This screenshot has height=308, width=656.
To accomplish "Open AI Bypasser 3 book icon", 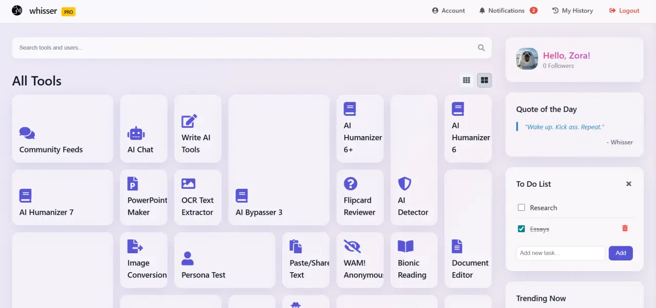I will [x=242, y=195].
